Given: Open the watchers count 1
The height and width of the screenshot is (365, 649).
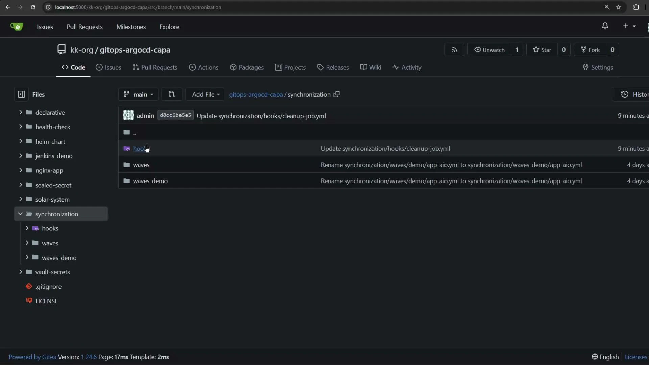Looking at the screenshot, I should (517, 50).
